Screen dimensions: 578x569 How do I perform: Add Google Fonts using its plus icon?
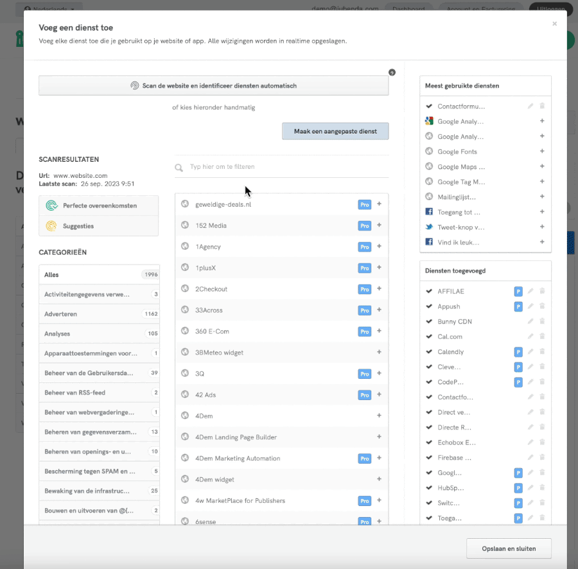click(x=542, y=152)
